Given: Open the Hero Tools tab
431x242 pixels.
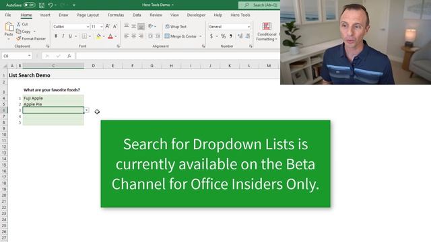Looking at the screenshot, I should pos(240,15).
